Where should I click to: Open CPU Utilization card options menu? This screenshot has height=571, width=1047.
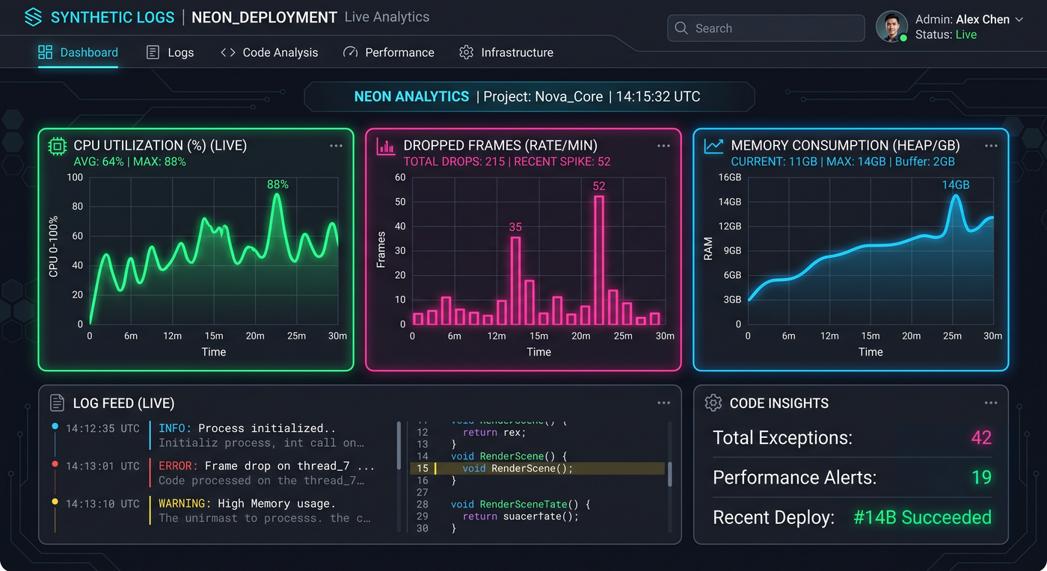pos(336,146)
